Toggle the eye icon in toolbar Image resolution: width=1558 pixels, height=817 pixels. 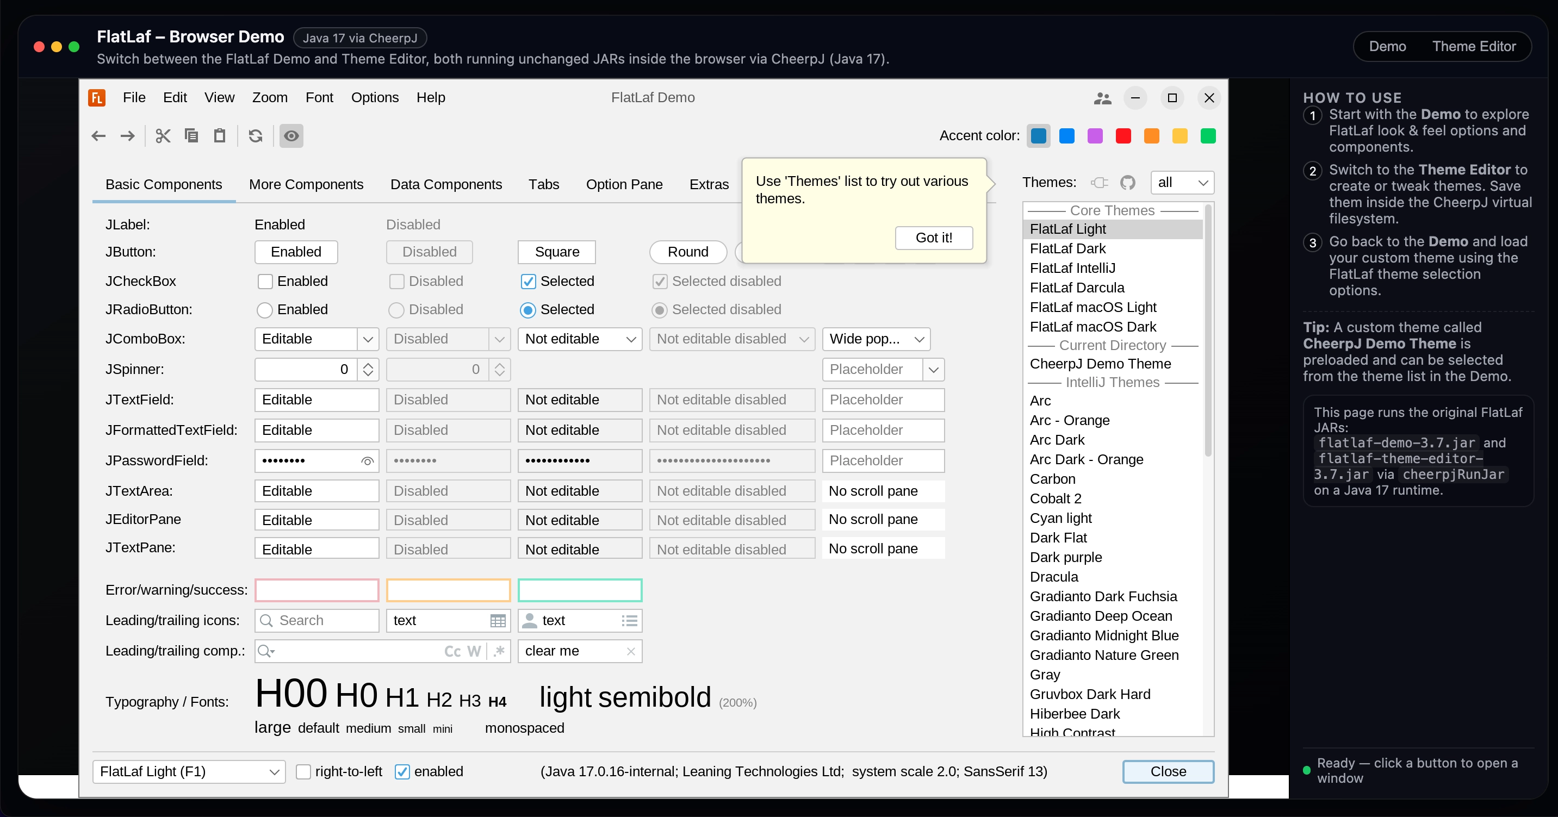pyautogui.click(x=291, y=136)
